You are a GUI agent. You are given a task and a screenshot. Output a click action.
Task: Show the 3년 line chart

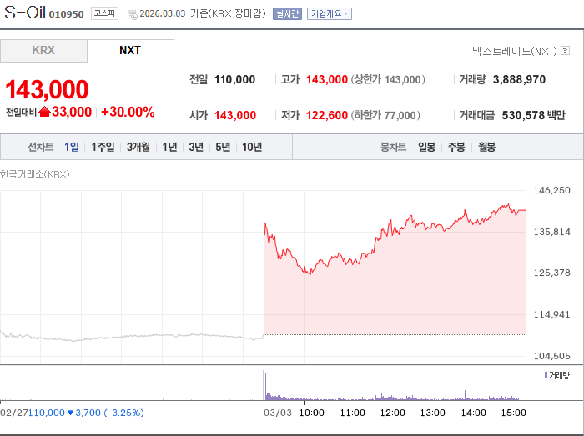[x=196, y=147]
